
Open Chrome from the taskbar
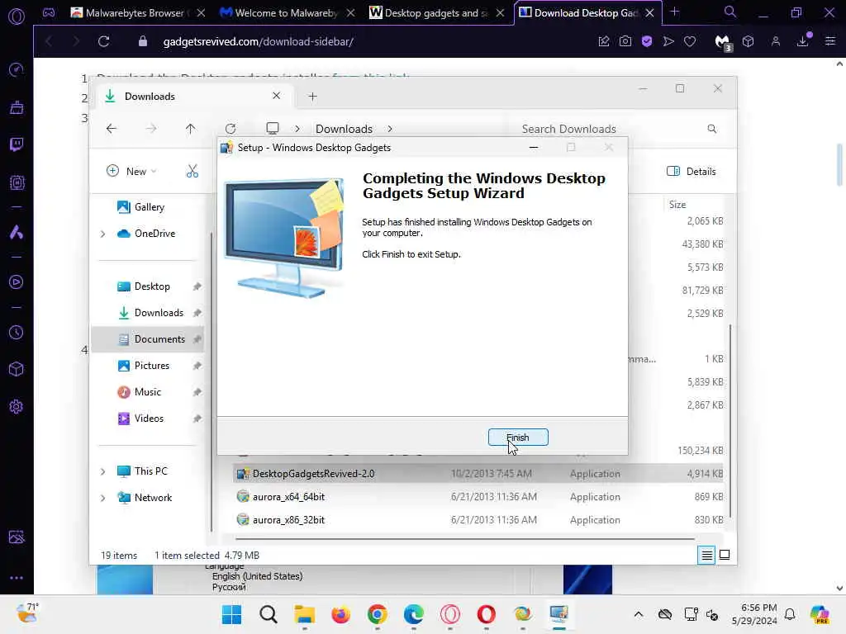[377, 614]
